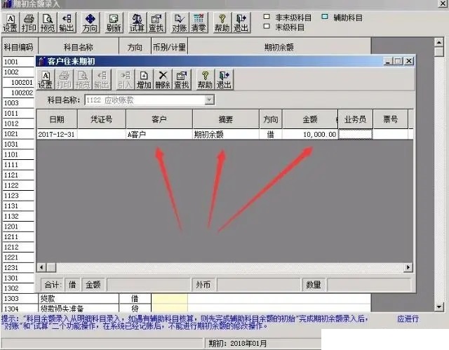
Task: Click the 数量 total field
Action: (369, 285)
